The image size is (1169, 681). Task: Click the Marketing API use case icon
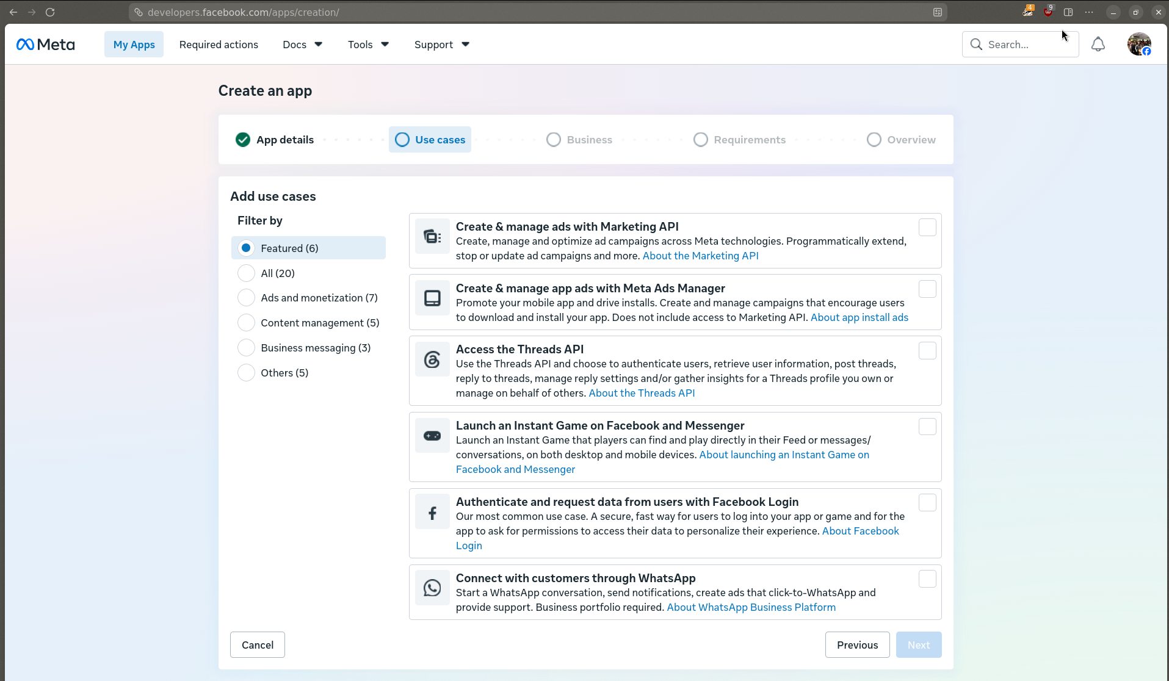click(x=432, y=236)
